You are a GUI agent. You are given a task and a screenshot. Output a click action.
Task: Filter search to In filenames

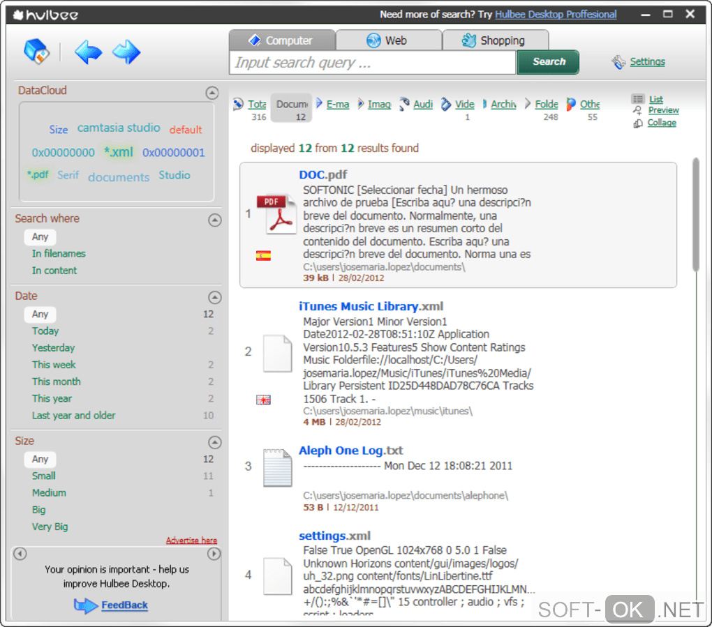coord(59,254)
